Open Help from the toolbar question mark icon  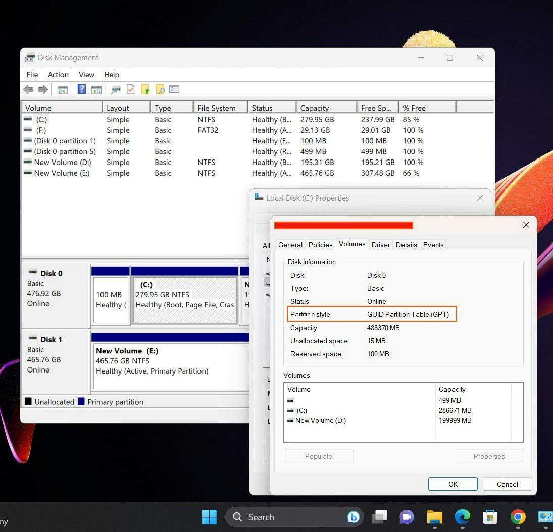point(81,89)
